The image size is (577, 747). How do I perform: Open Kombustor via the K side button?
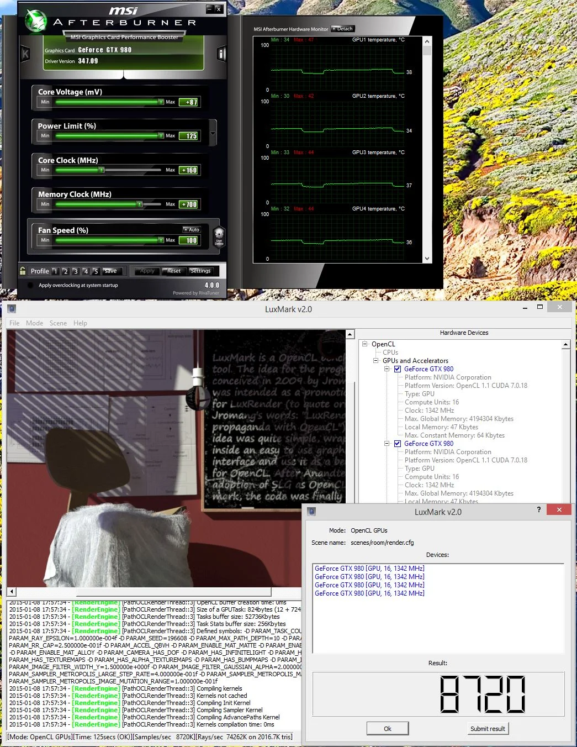coord(25,54)
